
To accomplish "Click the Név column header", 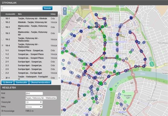I will tap(20, 14).
